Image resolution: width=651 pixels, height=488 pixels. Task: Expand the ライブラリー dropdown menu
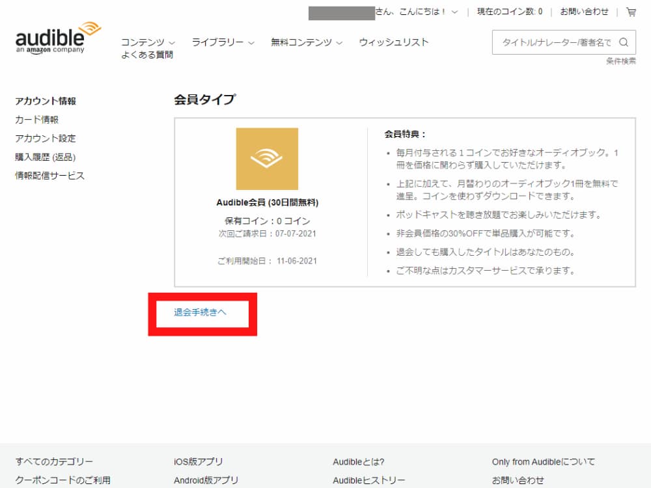pyautogui.click(x=223, y=42)
